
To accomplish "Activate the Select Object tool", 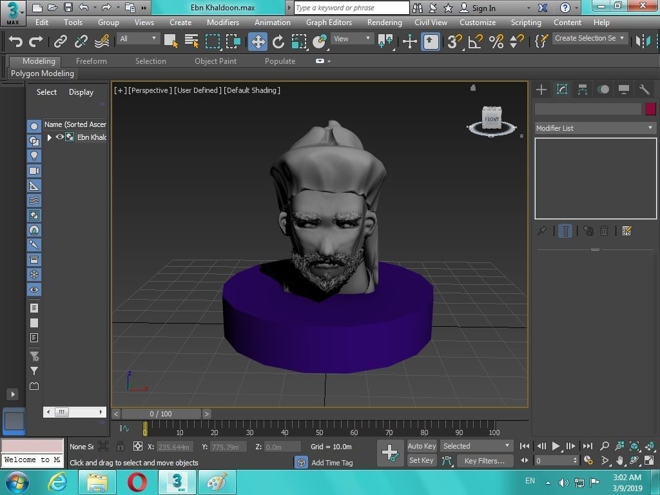I will point(171,41).
